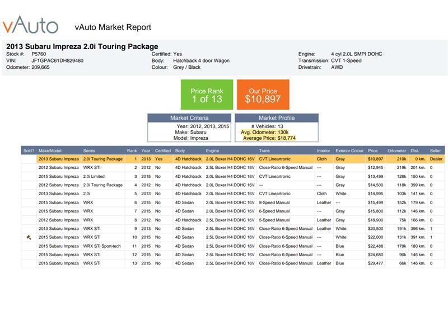Click 8-Speed Manual in rank 6 row
This screenshot has width=448, height=316.
click(274, 202)
